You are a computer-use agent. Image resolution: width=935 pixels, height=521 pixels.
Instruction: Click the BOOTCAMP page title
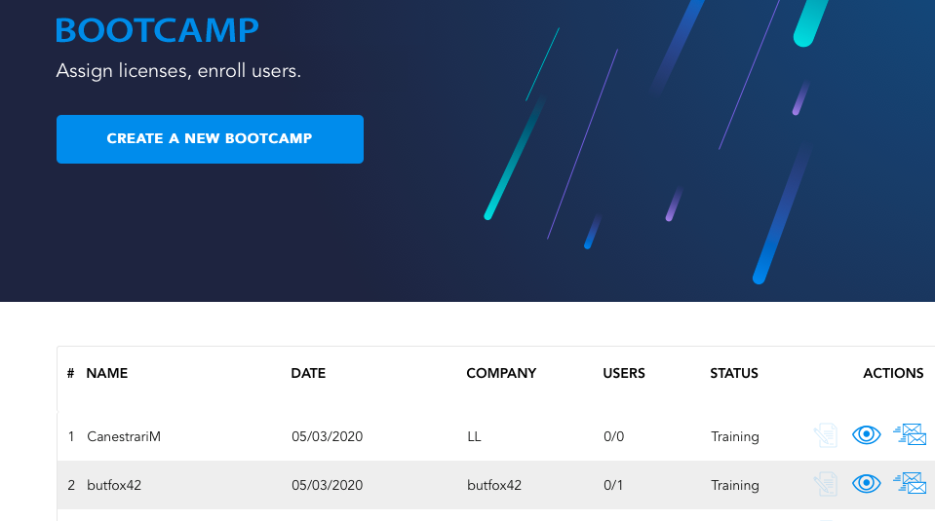point(157,30)
